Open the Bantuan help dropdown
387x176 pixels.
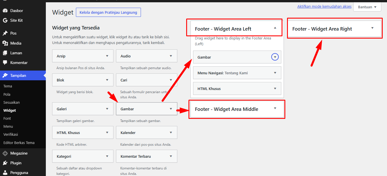click(367, 7)
